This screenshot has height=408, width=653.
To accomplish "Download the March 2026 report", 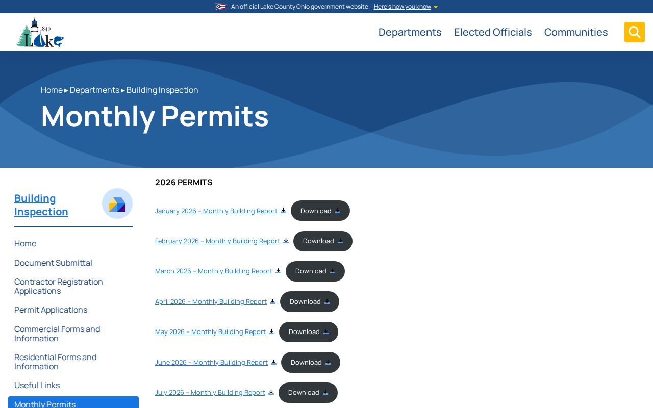I will coord(315,271).
